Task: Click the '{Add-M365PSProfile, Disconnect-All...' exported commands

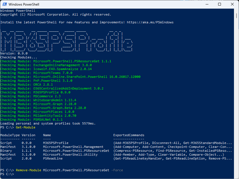Action: click(173, 143)
